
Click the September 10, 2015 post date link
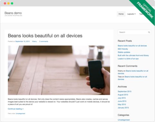click(x=22, y=41)
